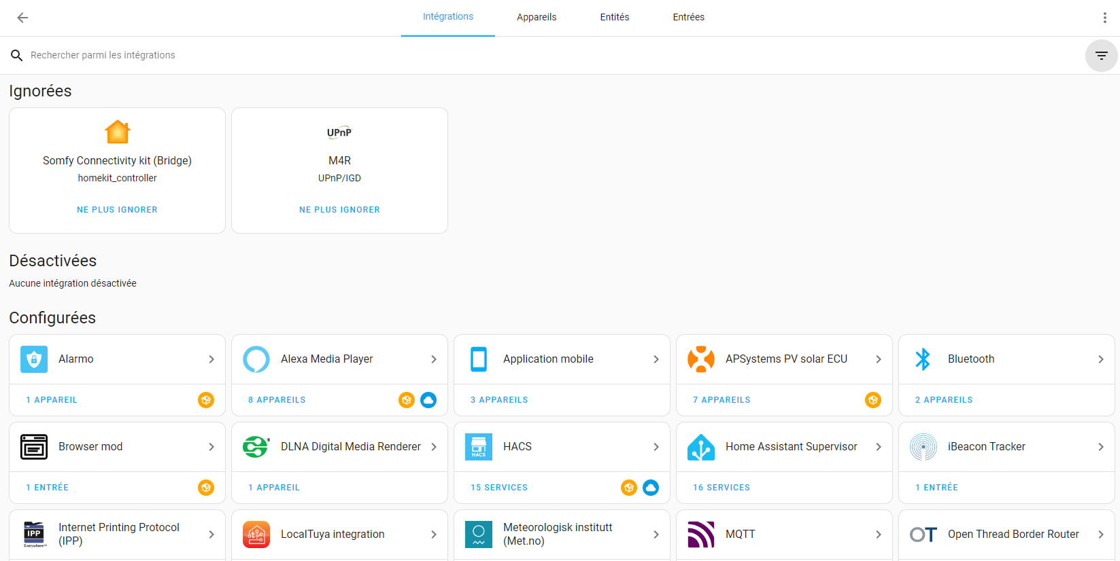Open APSystems PV solar ECU chevron
1120x561 pixels.
879,359
